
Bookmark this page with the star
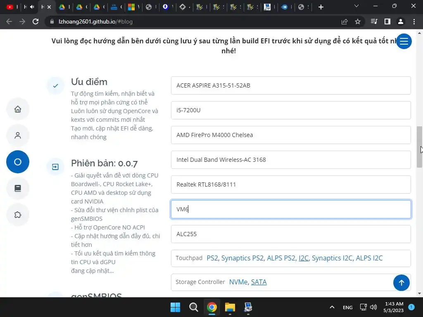[358, 21]
